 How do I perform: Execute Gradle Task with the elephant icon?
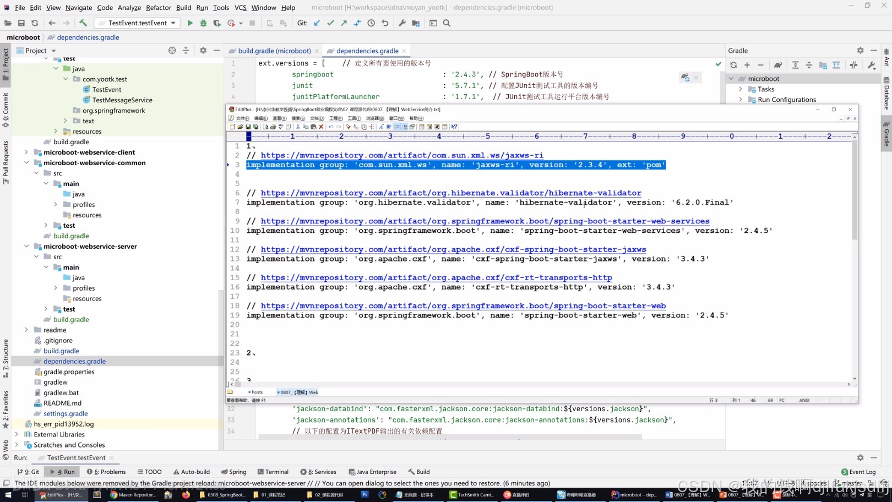(778, 65)
